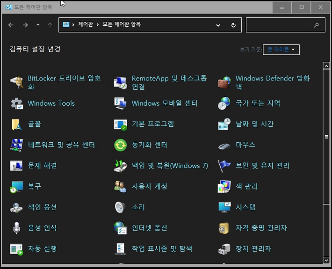332x269 pixels.
Task: Open the 작업 표시줄 및 탐색 icon
Action: click(121, 249)
